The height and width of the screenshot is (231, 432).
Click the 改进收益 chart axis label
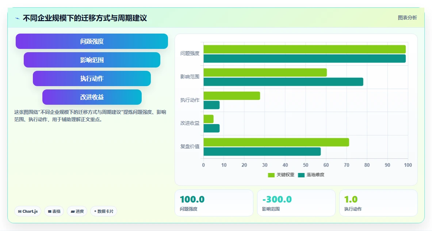click(x=190, y=123)
